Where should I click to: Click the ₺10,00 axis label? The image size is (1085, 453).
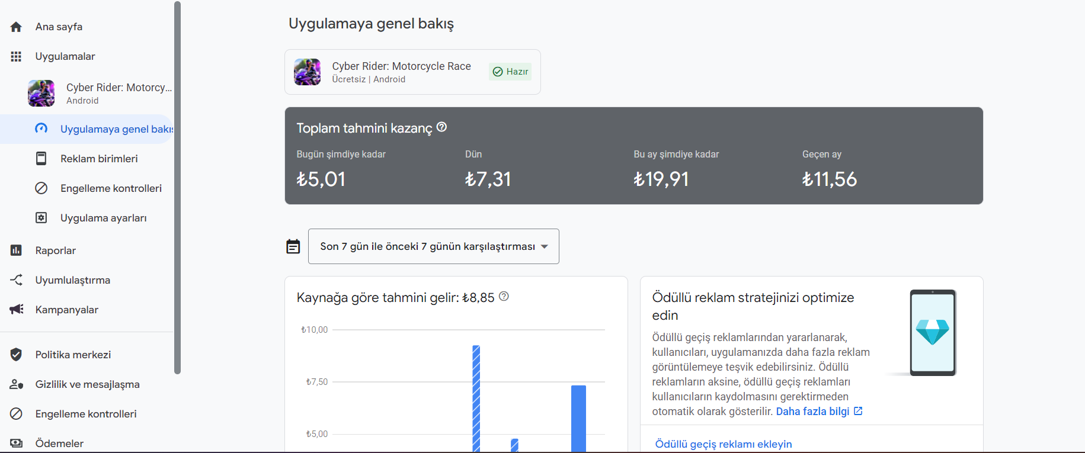pos(314,330)
